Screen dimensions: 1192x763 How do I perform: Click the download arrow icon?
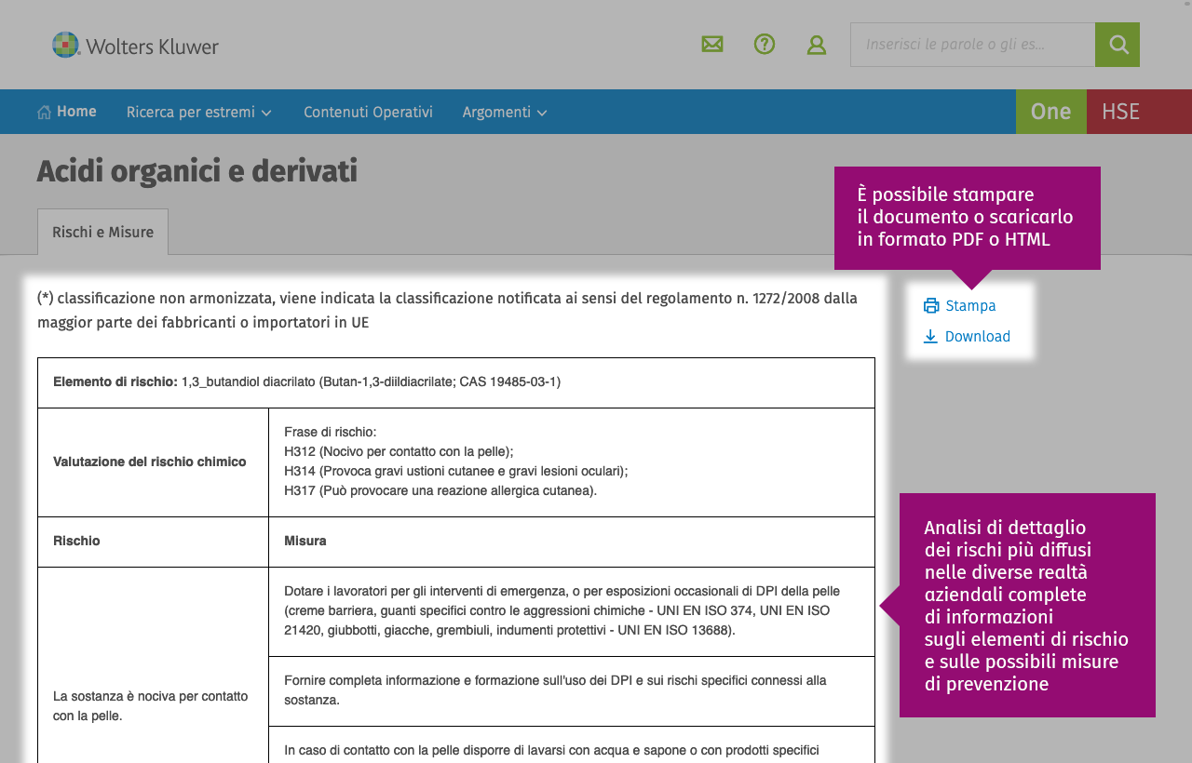coord(930,337)
